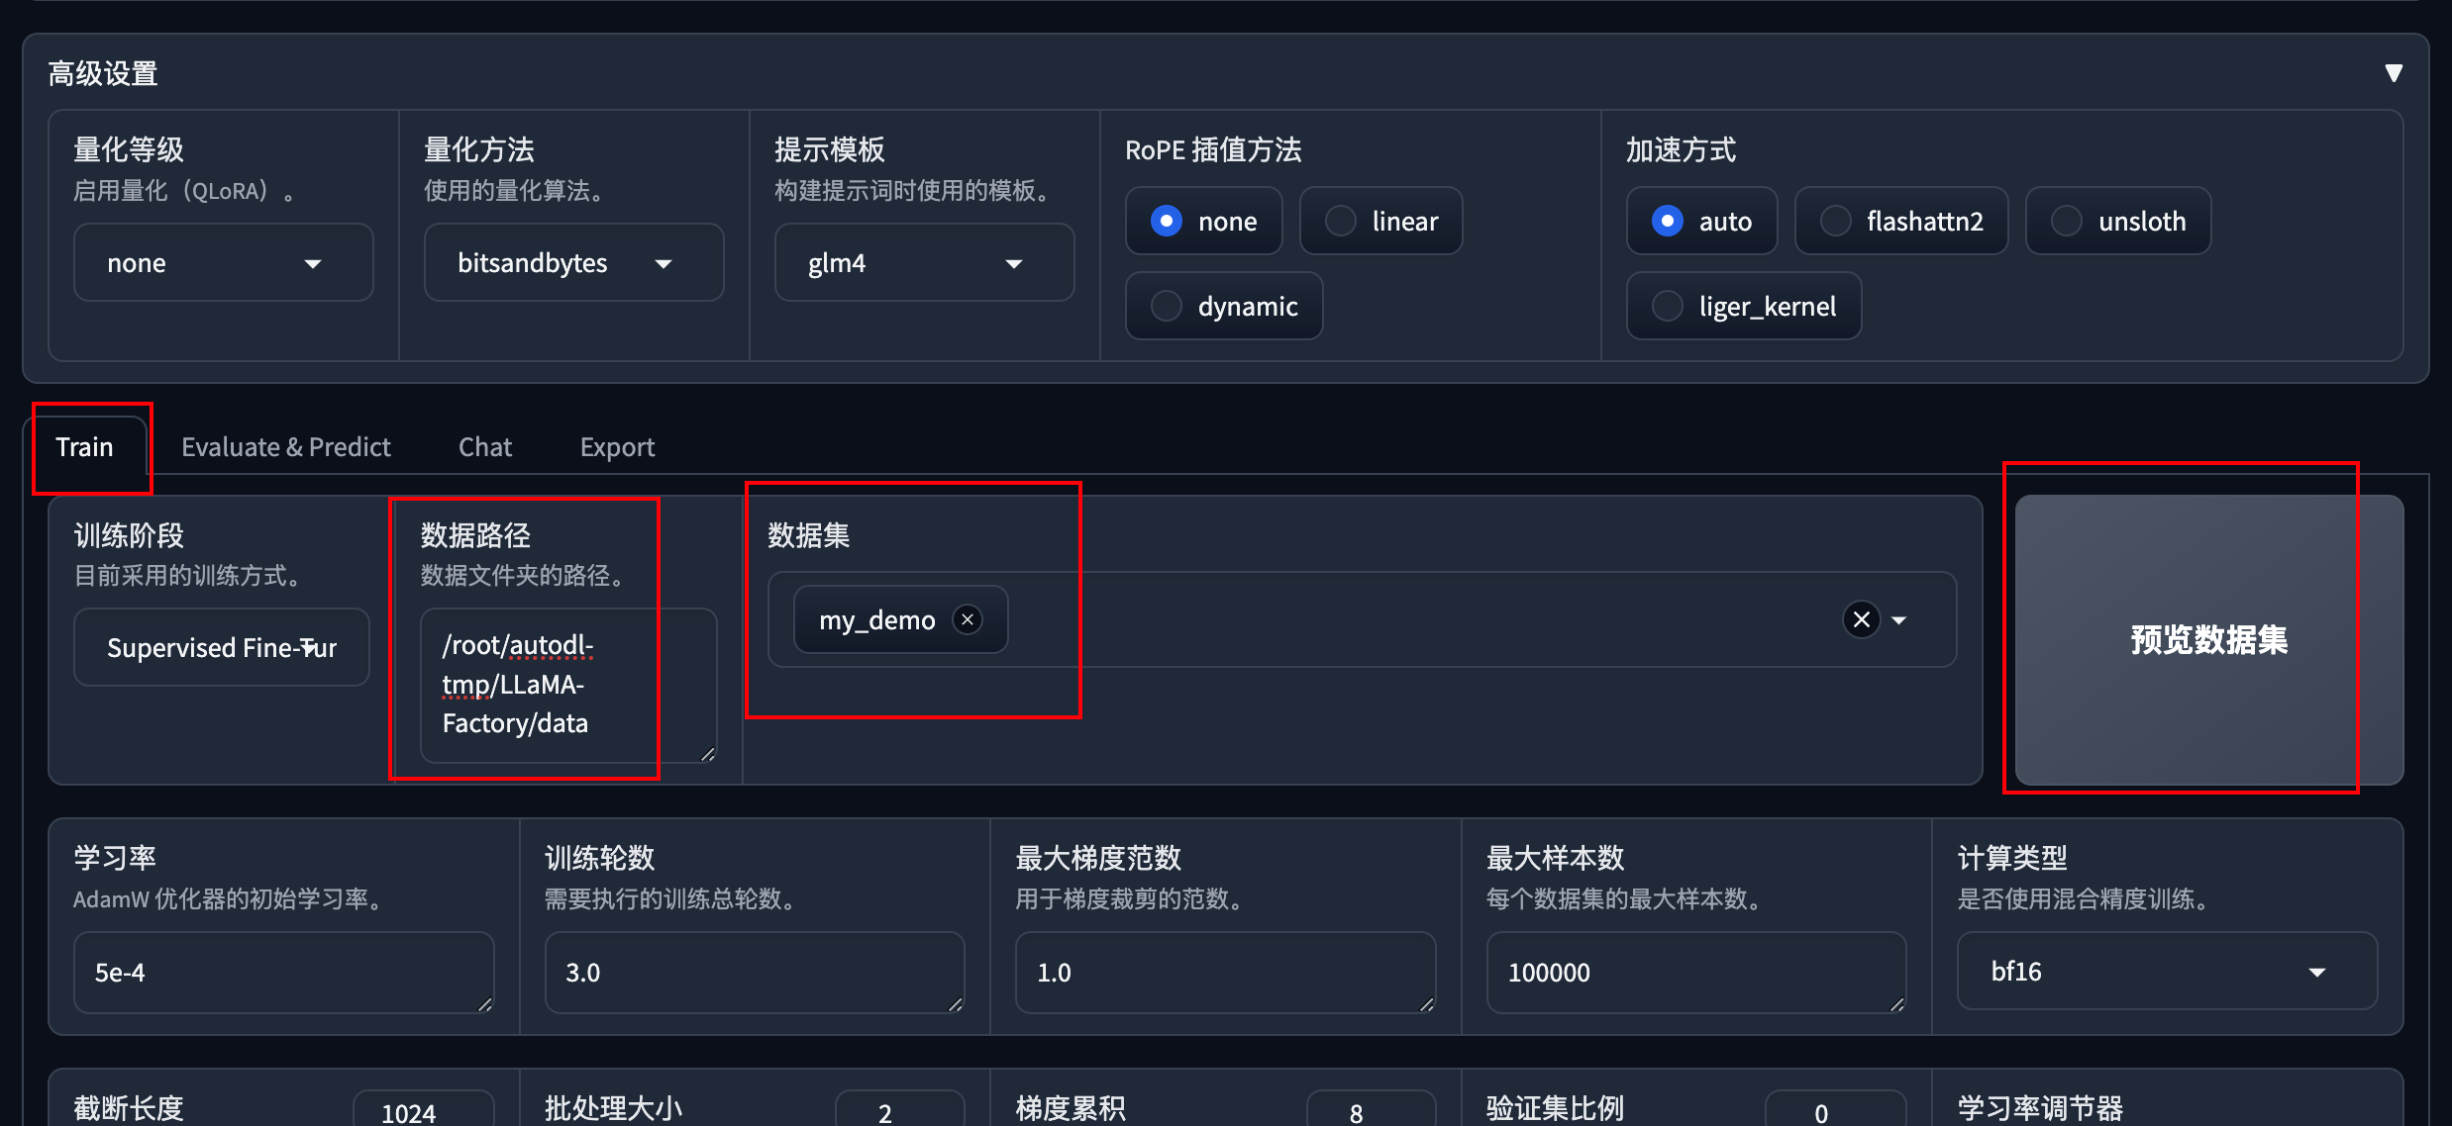2452x1126 pixels.
Task: Expand the dataset selection dropdown arrow
Action: [x=1899, y=620]
